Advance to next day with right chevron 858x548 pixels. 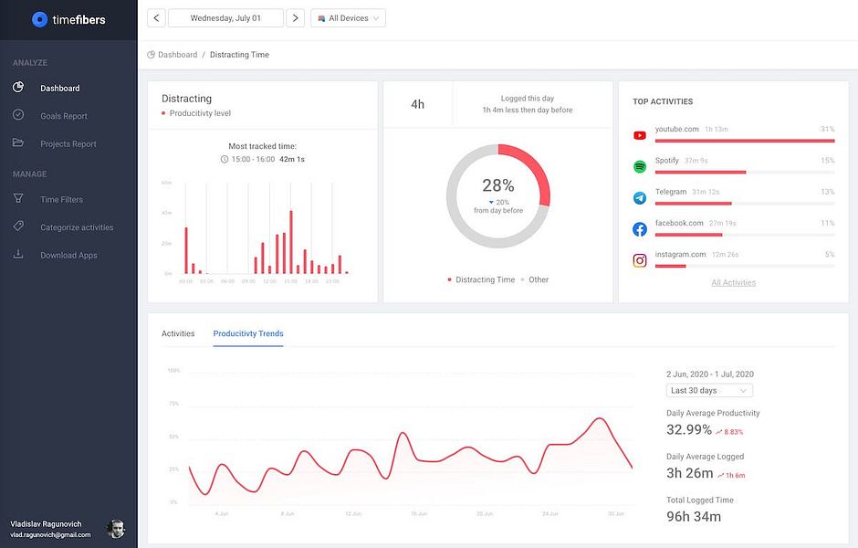pyautogui.click(x=296, y=18)
